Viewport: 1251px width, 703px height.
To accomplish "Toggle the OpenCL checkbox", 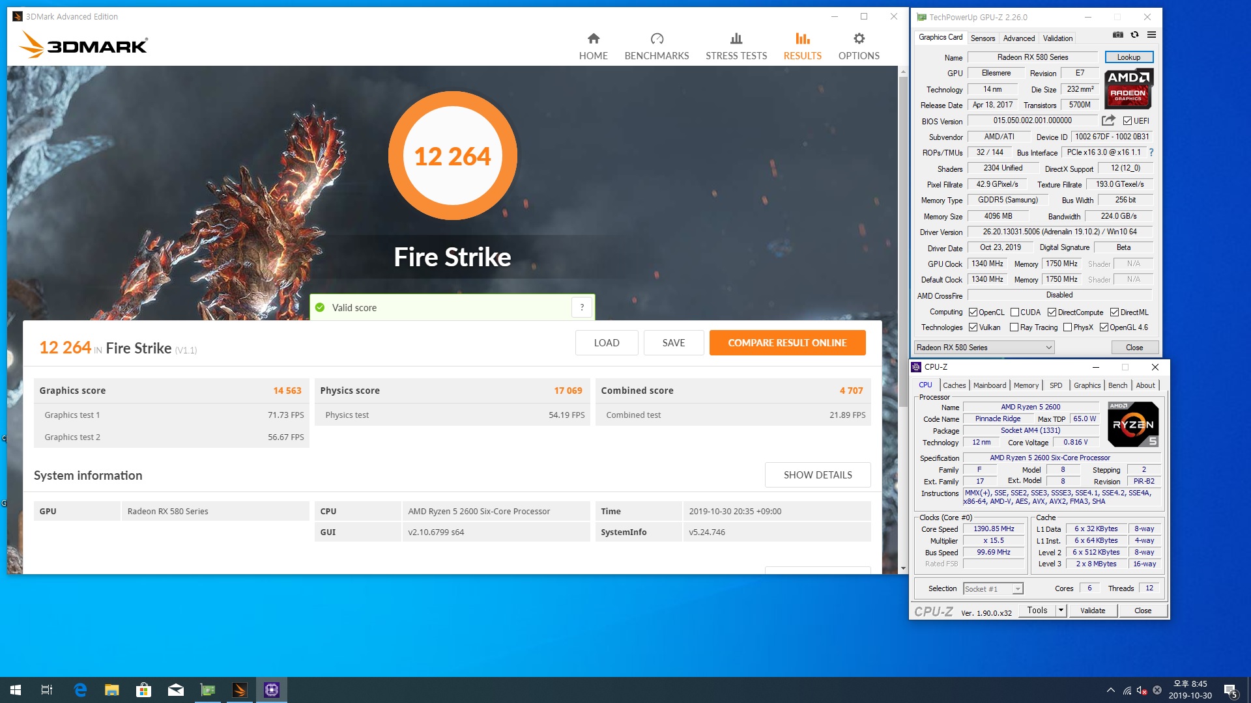I will (x=973, y=312).
